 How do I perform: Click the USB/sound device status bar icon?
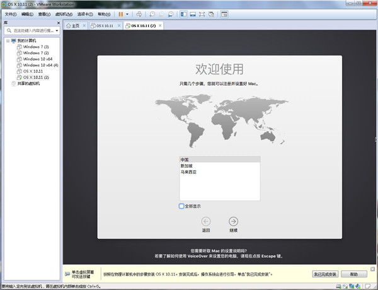[x=358, y=286]
